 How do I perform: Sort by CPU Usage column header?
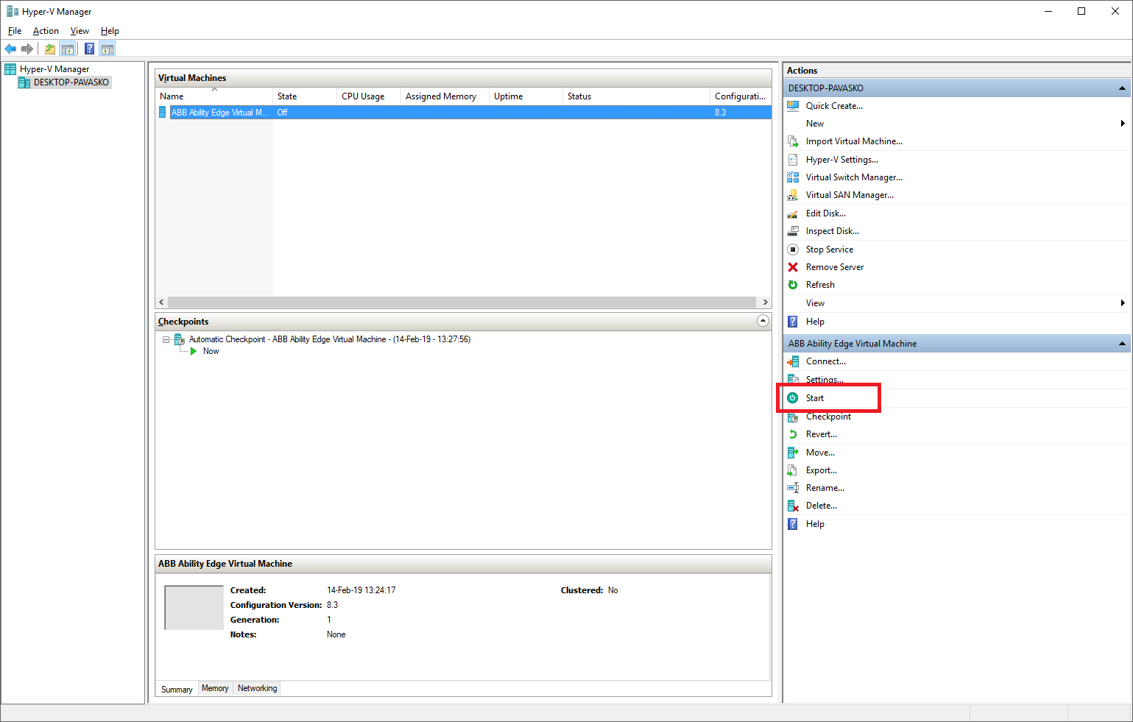tap(368, 96)
